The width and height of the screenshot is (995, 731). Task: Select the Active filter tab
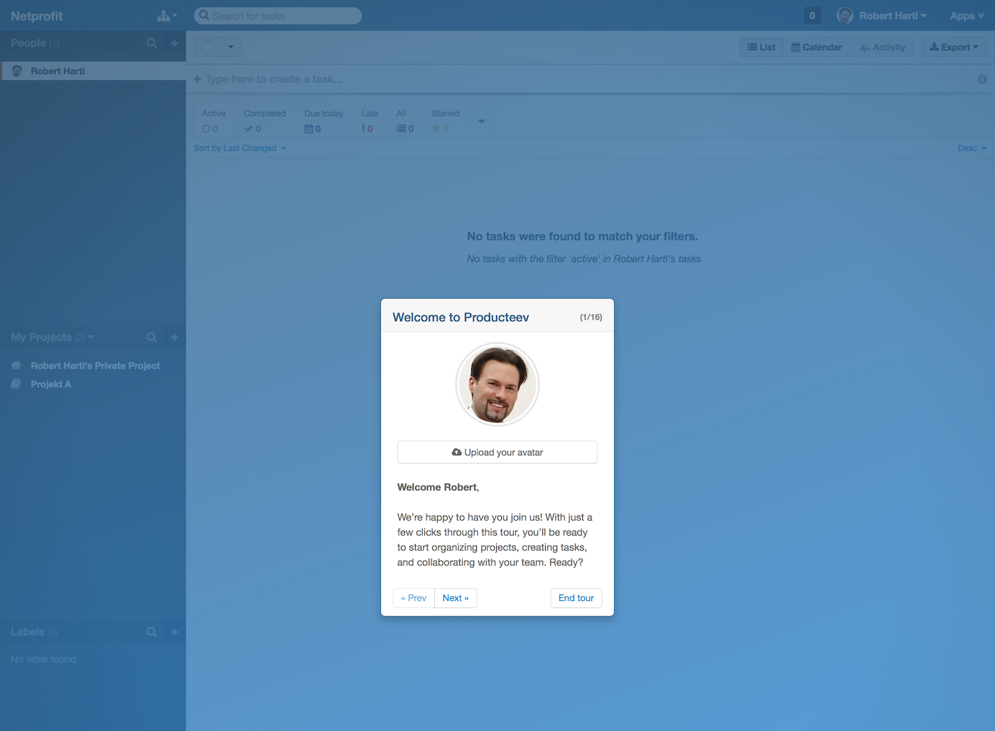pyautogui.click(x=213, y=121)
